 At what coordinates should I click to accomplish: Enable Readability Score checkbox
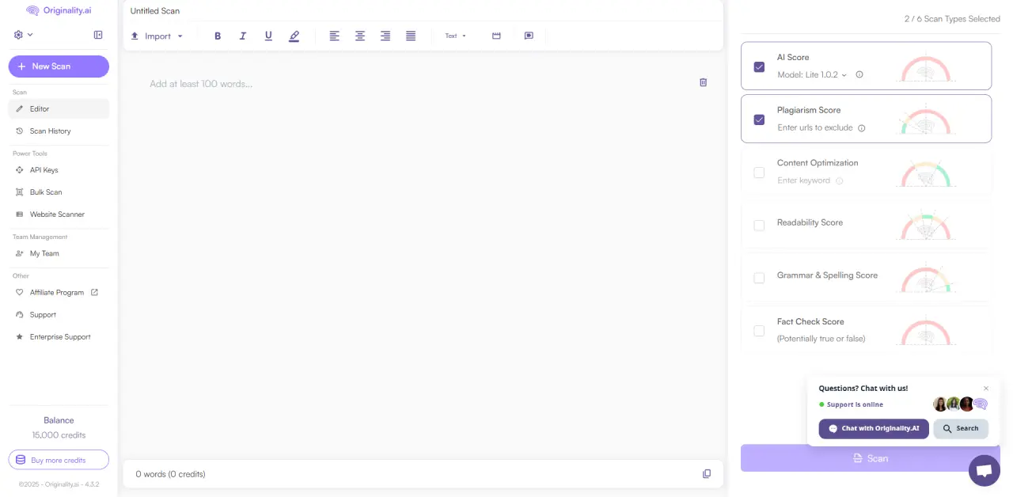coord(759,226)
